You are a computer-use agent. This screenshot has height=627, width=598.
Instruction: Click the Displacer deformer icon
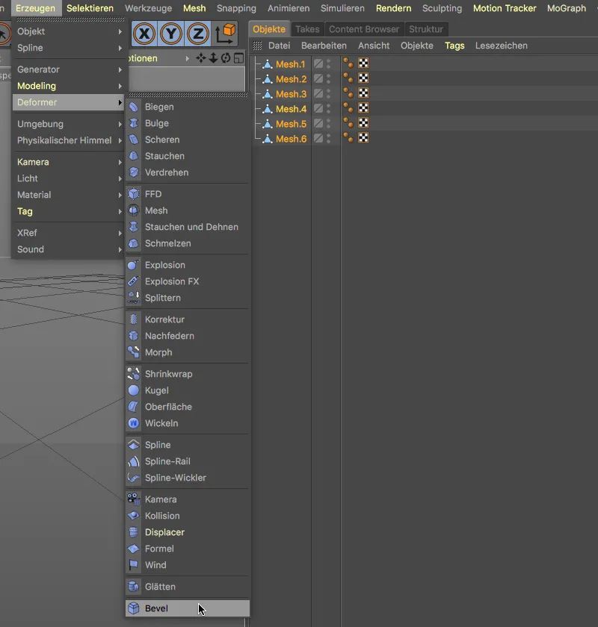133,531
